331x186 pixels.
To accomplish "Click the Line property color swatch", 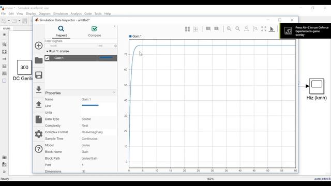I will pyautogui.click(x=90, y=105).
